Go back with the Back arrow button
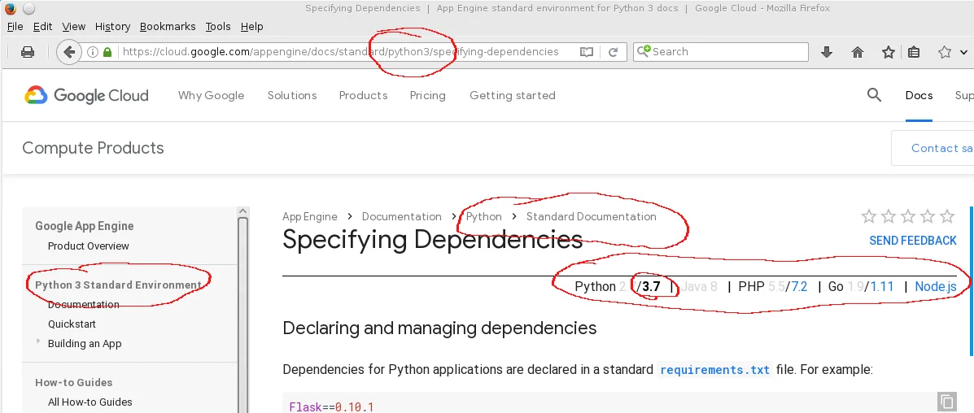Viewport: 974px width, 413px height. click(x=69, y=52)
